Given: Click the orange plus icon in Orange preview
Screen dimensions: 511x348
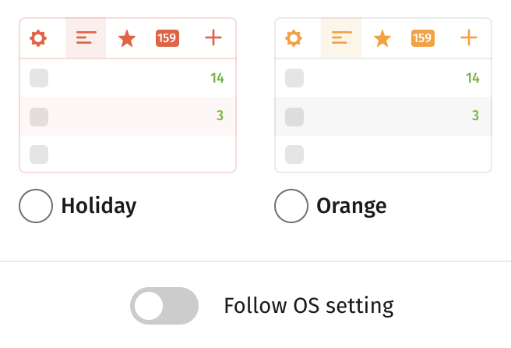Looking at the screenshot, I should coord(469,37).
